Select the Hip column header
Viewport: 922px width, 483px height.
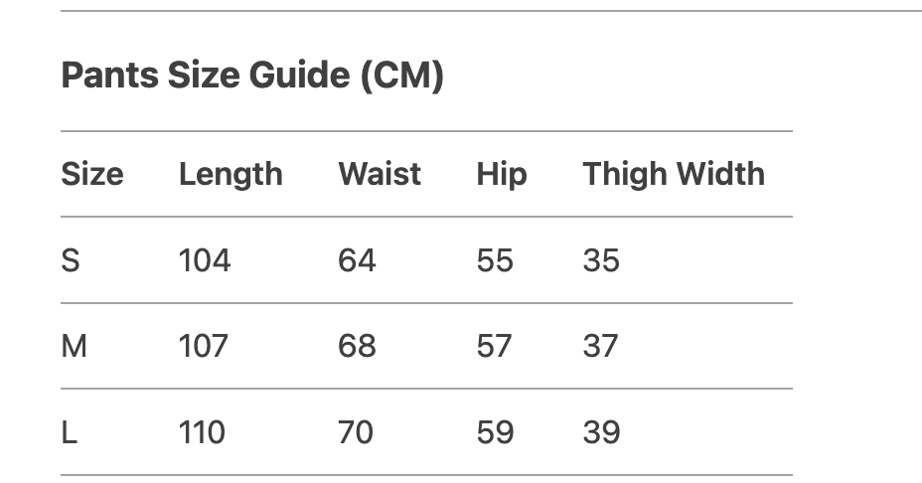pyautogui.click(x=502, y=174)
